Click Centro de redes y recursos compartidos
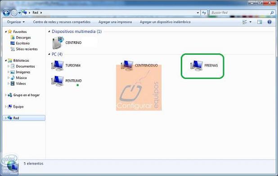This screenshot has height=176, width=278. [62, 22]
